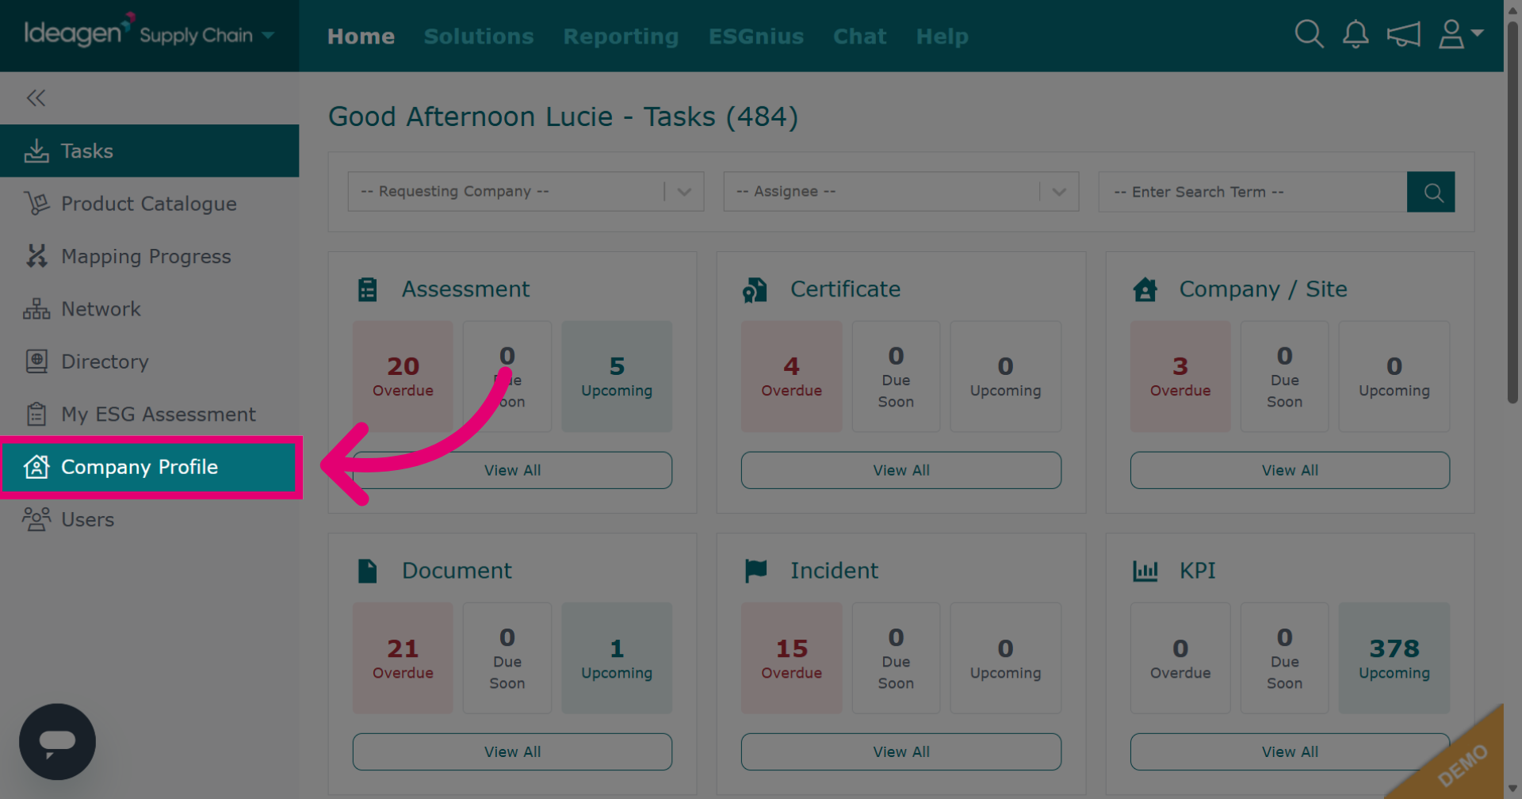
Task: Open the ESGnius menu
Action: (756, 36)
